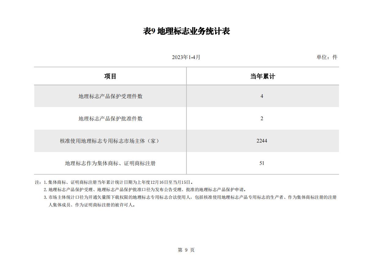The height and width of the screenshot is (263, 373).
Task: Click the value 2244
Action: (x=262, y=141)
